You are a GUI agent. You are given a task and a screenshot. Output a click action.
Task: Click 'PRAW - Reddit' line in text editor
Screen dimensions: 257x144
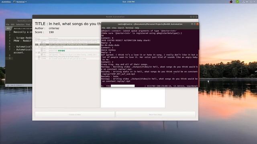[22, 41]
